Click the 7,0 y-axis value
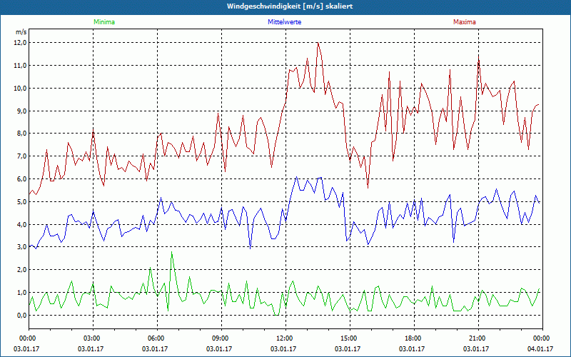This screenshot has height=357, width=571. [21, 156]
